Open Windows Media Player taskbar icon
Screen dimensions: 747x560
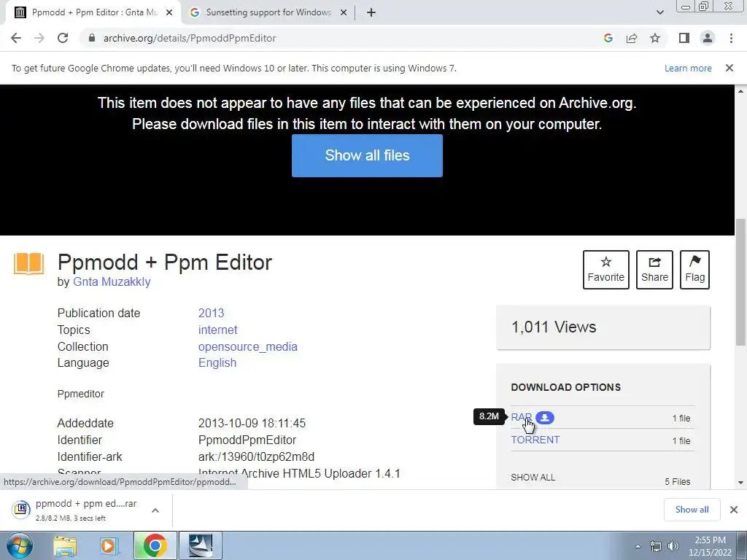point(109,545)
